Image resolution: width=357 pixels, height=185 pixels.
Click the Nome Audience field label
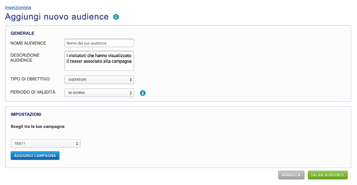click(28, 43)
